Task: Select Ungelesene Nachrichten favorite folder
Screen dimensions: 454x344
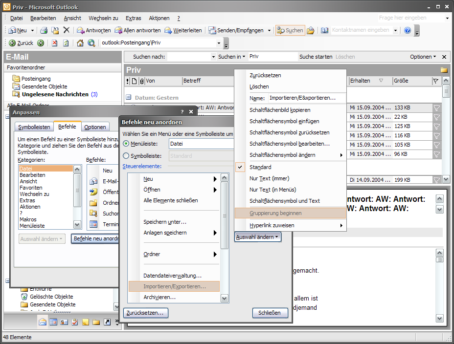Action: click(x=55, y=94)
